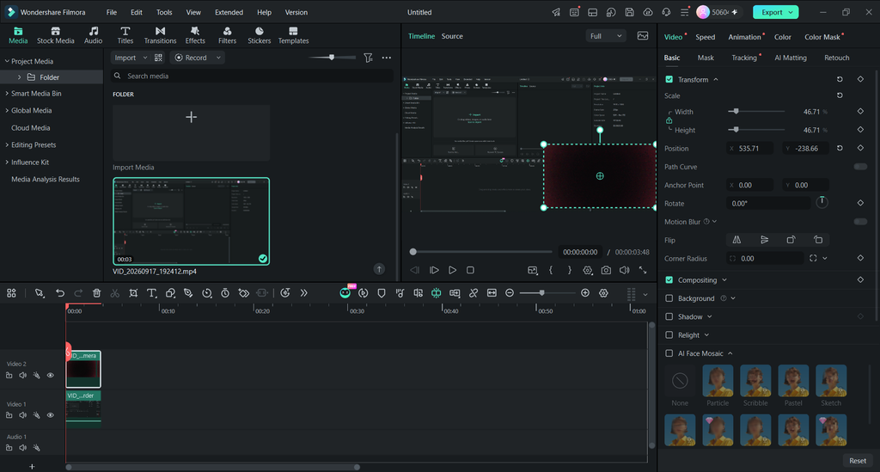This screenshot has width=880, height=472.
Task: Hide the Video 1 track
Action: [x=51, y=415]
